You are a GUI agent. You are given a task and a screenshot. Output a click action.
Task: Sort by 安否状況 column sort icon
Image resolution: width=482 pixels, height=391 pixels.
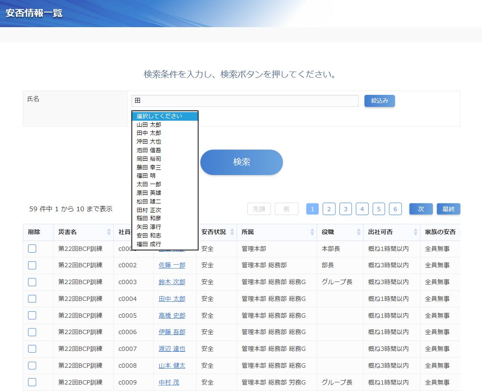tap(232, 232)
